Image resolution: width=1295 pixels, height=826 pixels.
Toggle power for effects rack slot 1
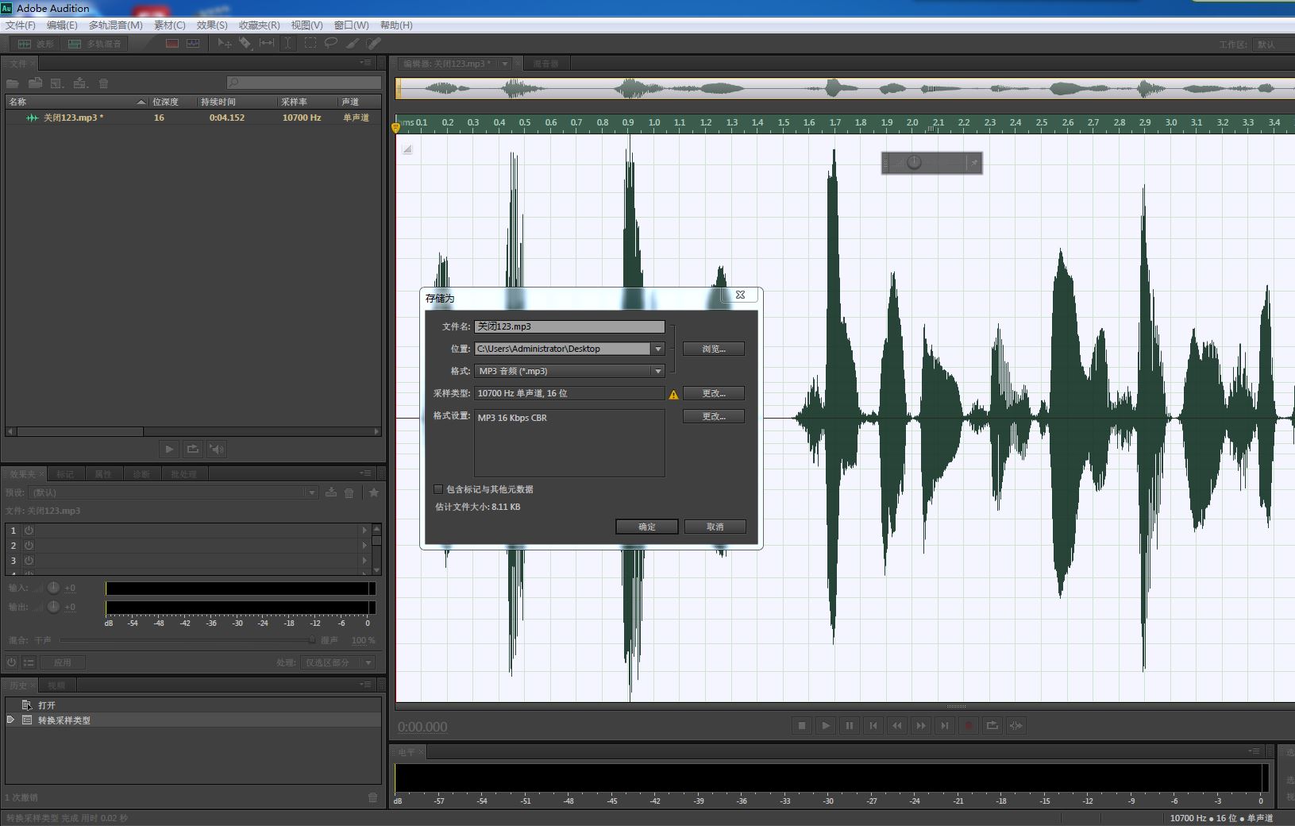pos(29,531)
